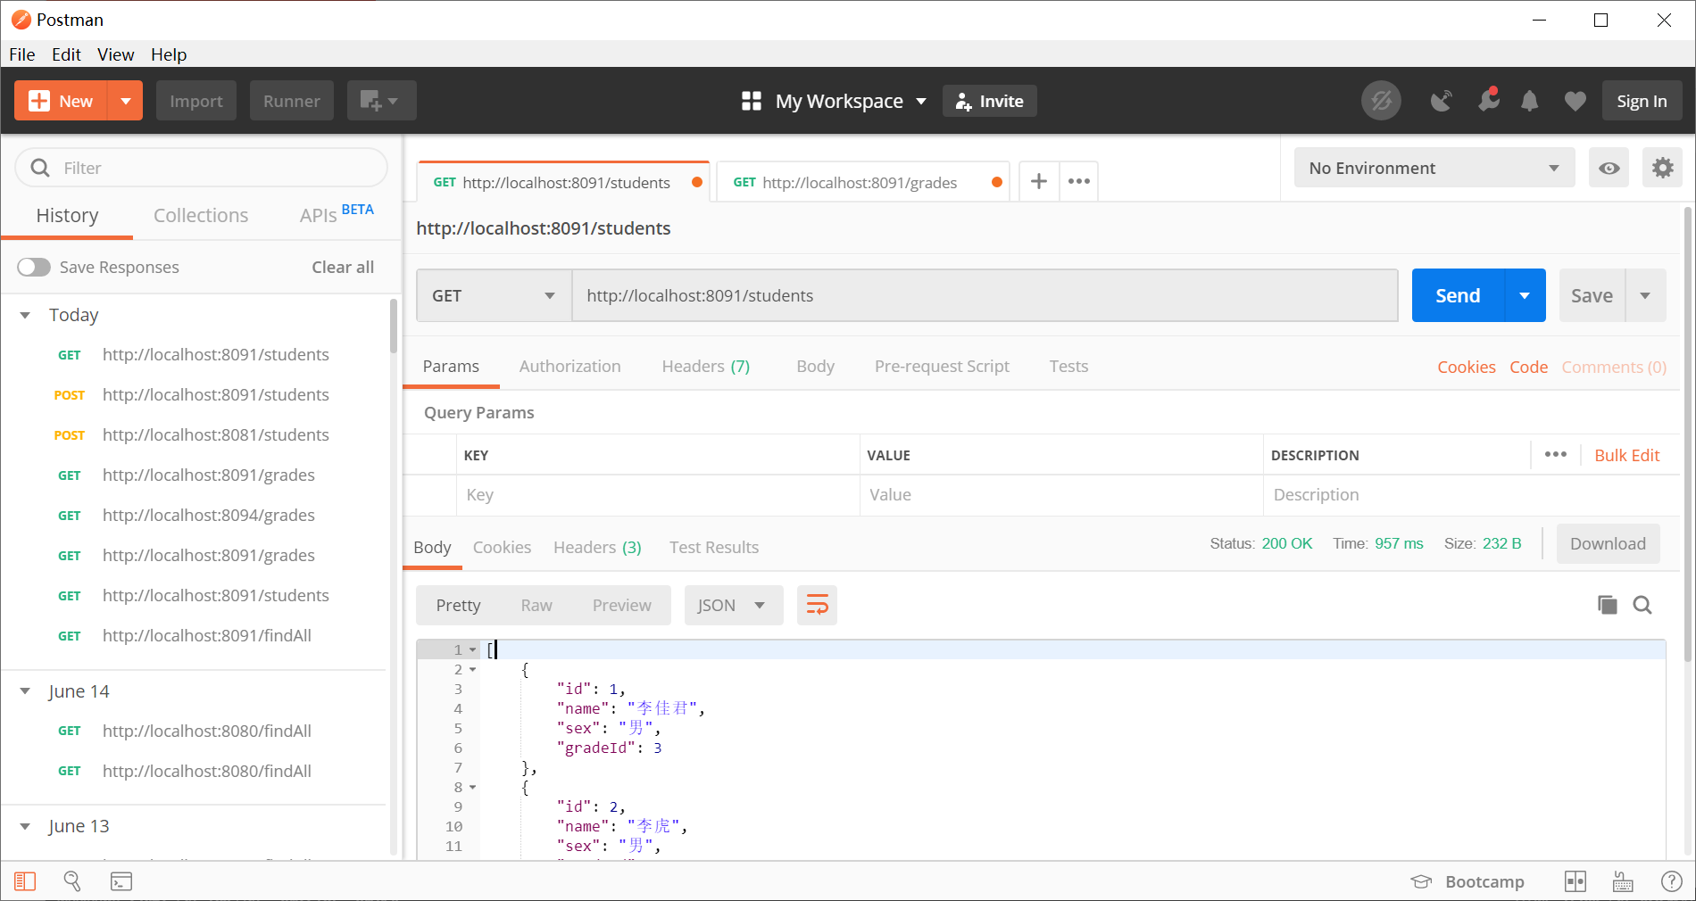The width and height of the screenshot is (1696, 901).
Task: Toggle line wrap icon in response
Action: tap(817, 606)
